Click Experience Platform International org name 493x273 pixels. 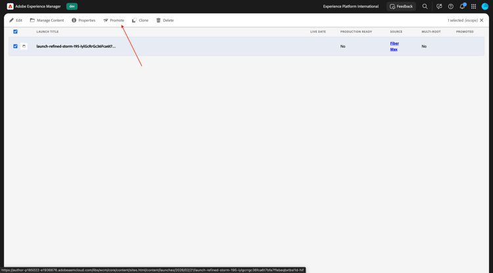(351, 7)
